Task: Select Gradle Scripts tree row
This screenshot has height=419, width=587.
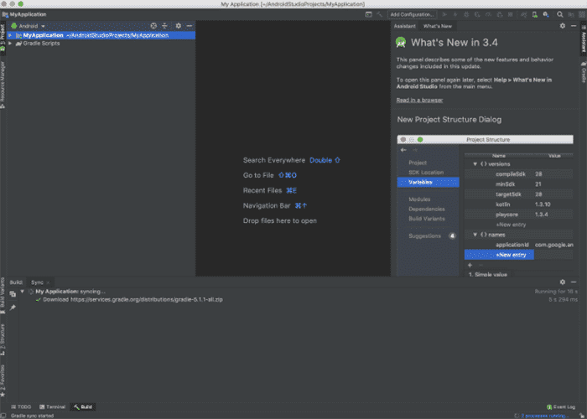Action: pyautogui.click(x=101, y=44)
